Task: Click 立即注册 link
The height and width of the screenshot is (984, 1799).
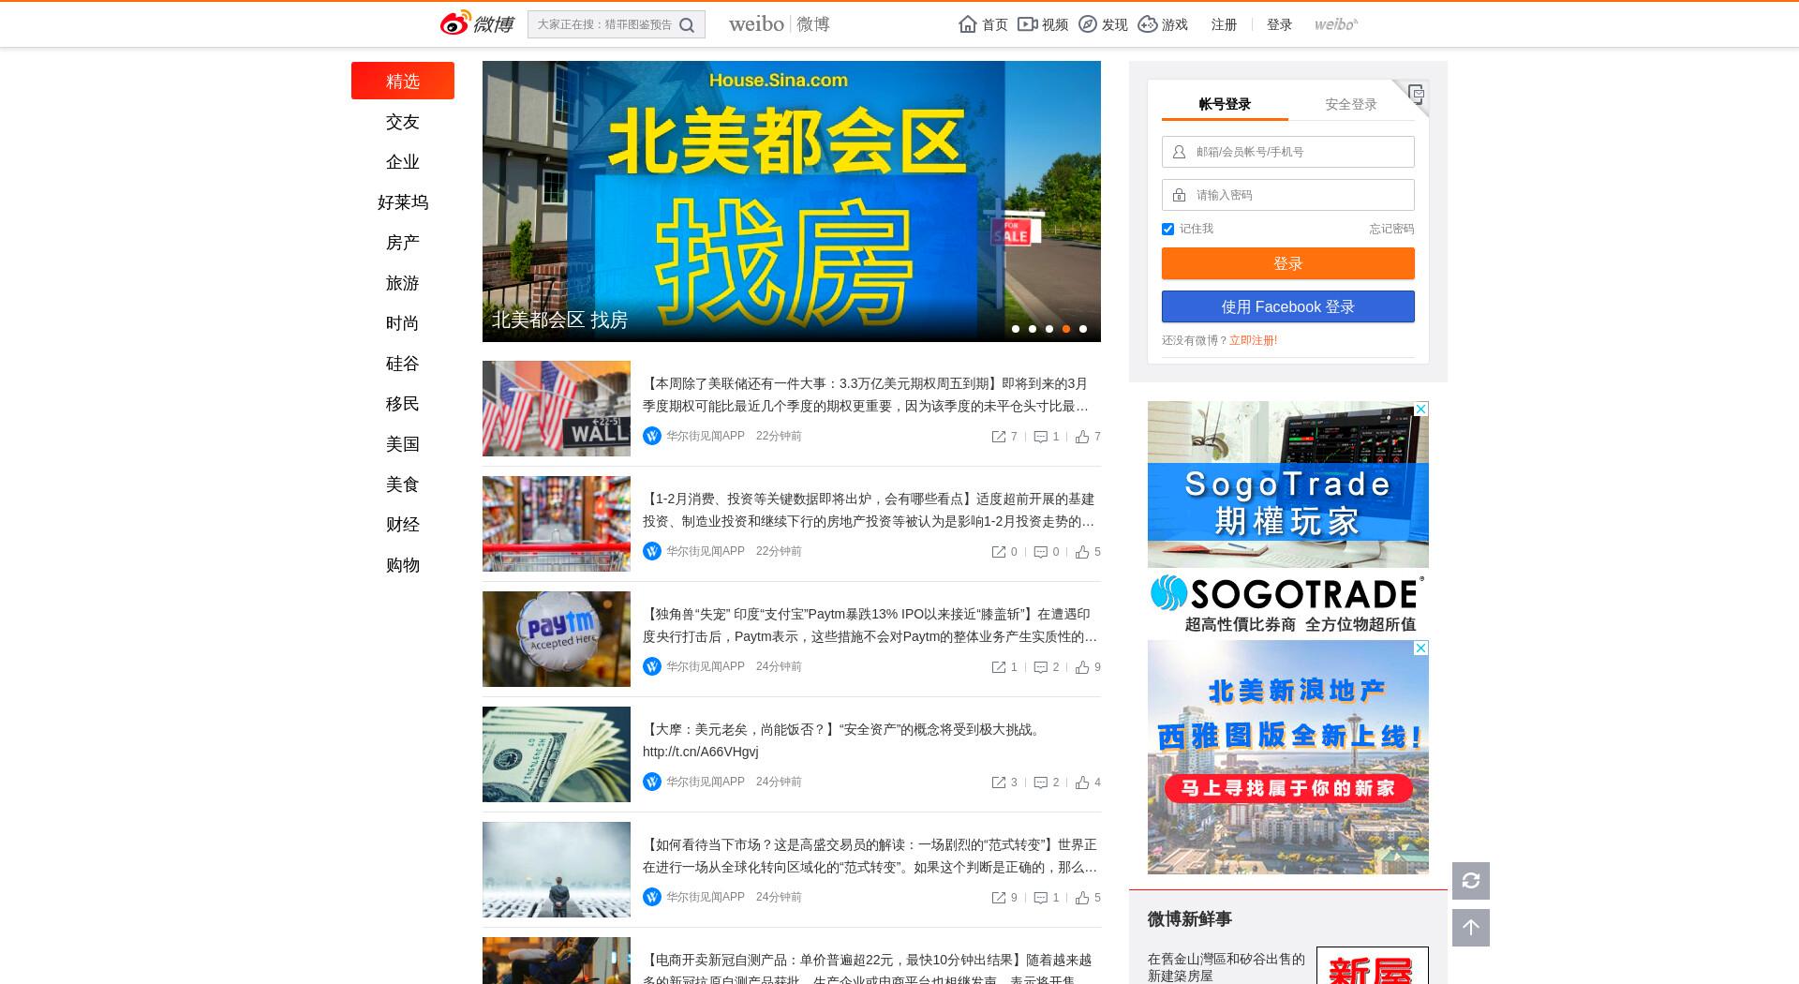Action: tap(1253, 340)
